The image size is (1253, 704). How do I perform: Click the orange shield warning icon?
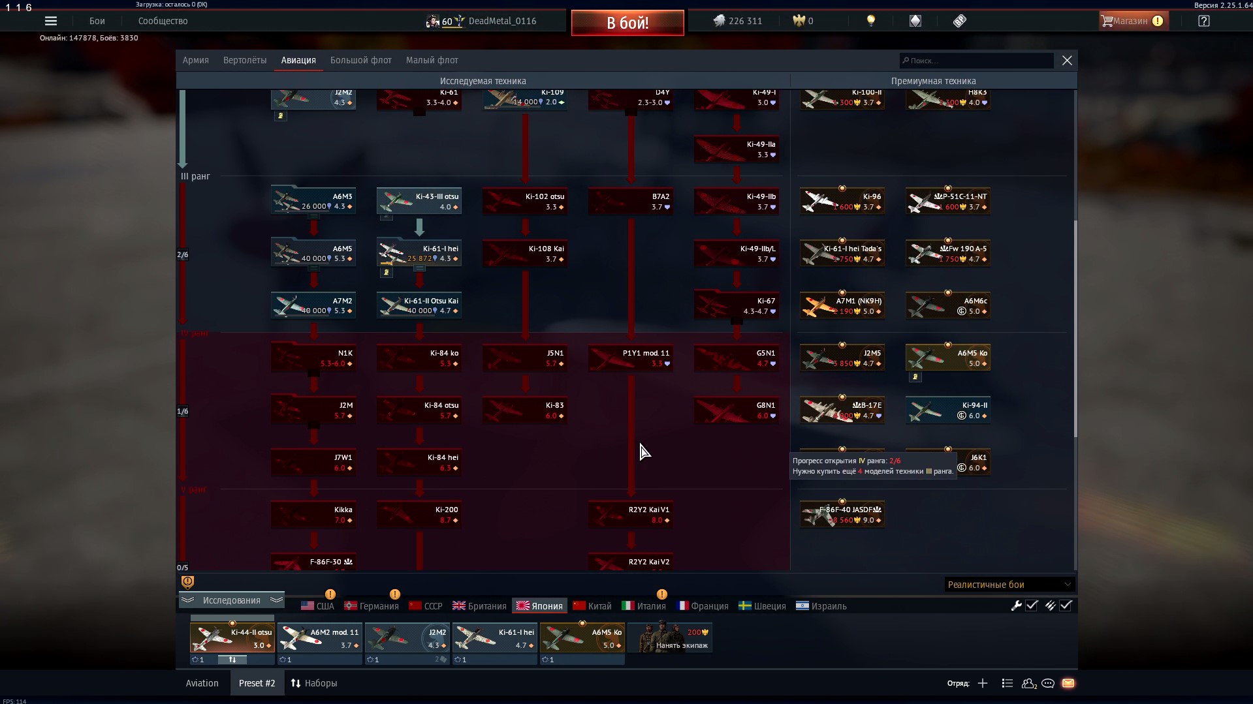[x=187, y=582]
